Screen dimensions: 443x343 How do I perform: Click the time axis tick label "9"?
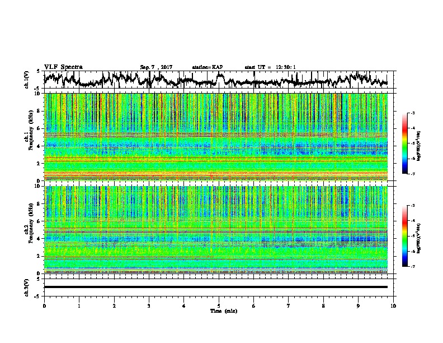point(358,306)
